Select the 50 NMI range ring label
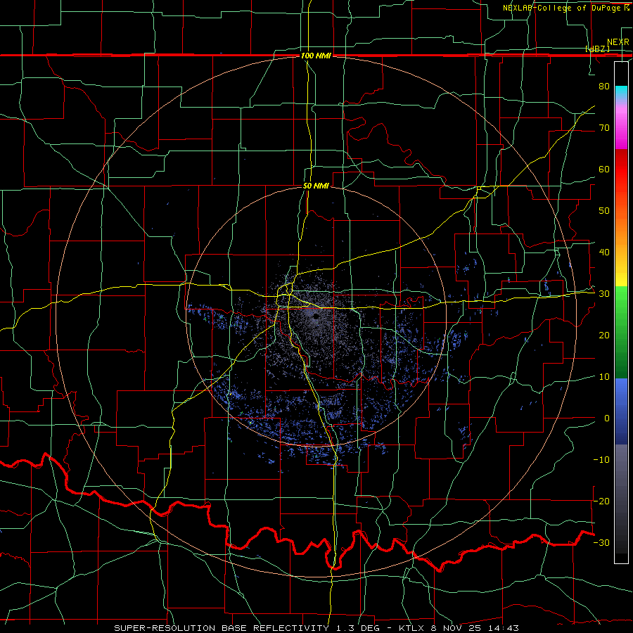Viewport: 633px width, 633px height. 316,186
